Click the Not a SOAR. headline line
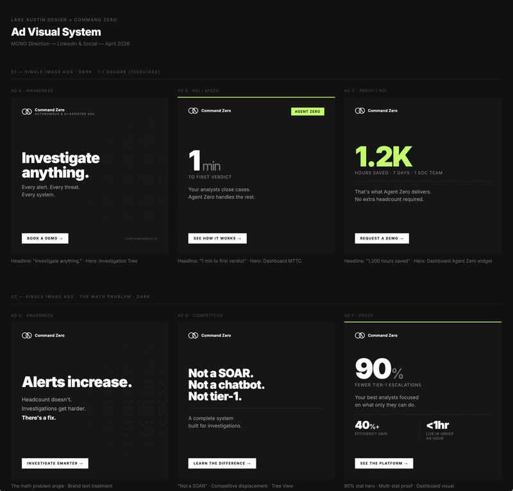Viewport: 513px width, 491px height. pyautogui.click(x=221, y=373)
